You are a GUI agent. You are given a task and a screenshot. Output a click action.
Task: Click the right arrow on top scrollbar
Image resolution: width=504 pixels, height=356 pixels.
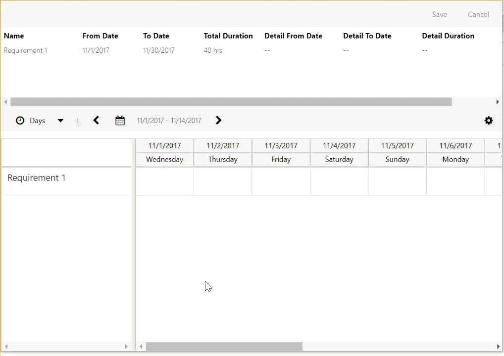[x=498, y=102]
